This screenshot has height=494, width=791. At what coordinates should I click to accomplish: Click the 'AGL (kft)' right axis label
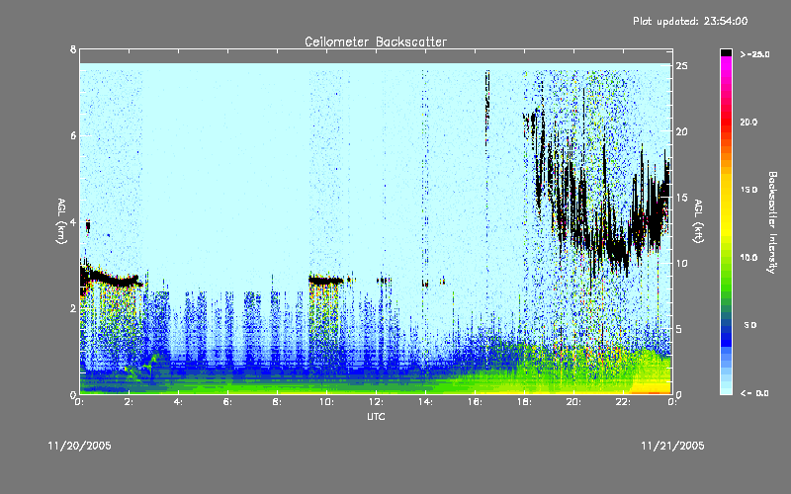coord(698,220)
